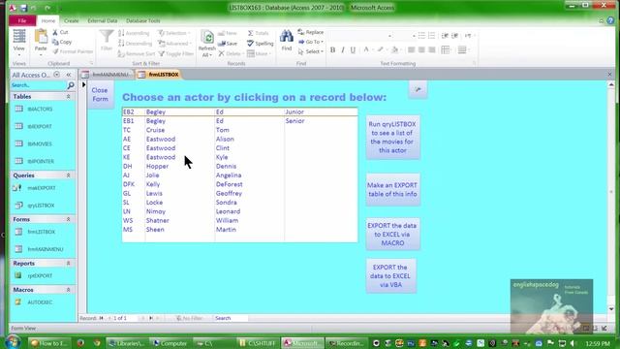This screenshot has width=620, height=349.
Task: Open the More records dropdown
Action: point(259,54)
